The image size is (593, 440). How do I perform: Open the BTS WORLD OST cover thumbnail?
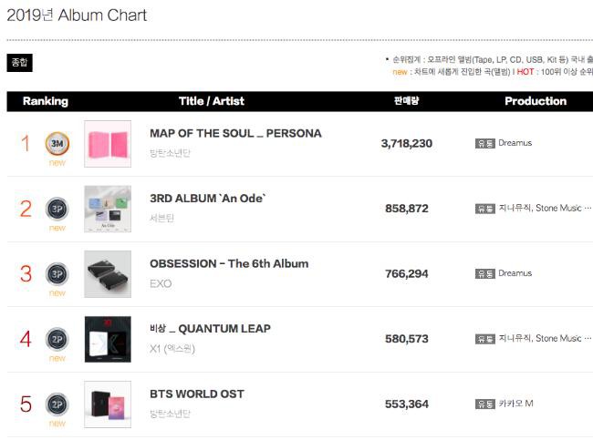tap(108, 404)
